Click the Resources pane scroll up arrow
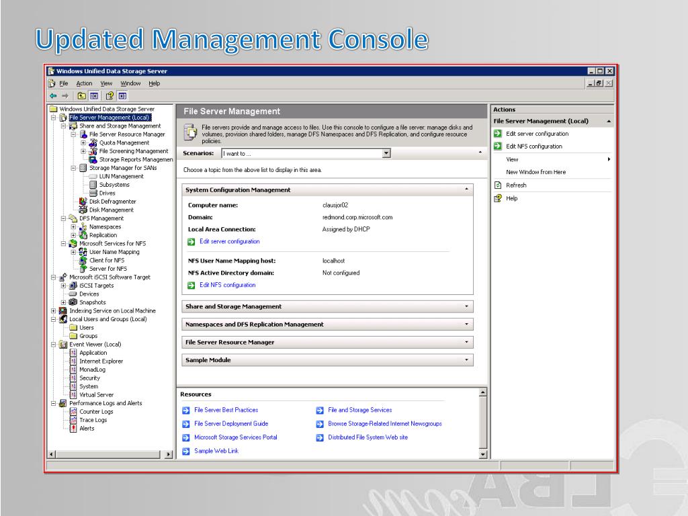This screenshot has width=688, height=516. (482, 392)
